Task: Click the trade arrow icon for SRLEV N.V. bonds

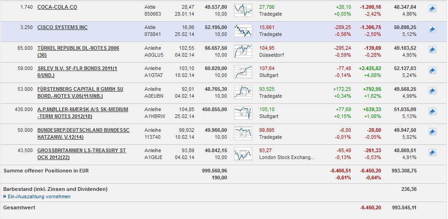Action: 432,70
